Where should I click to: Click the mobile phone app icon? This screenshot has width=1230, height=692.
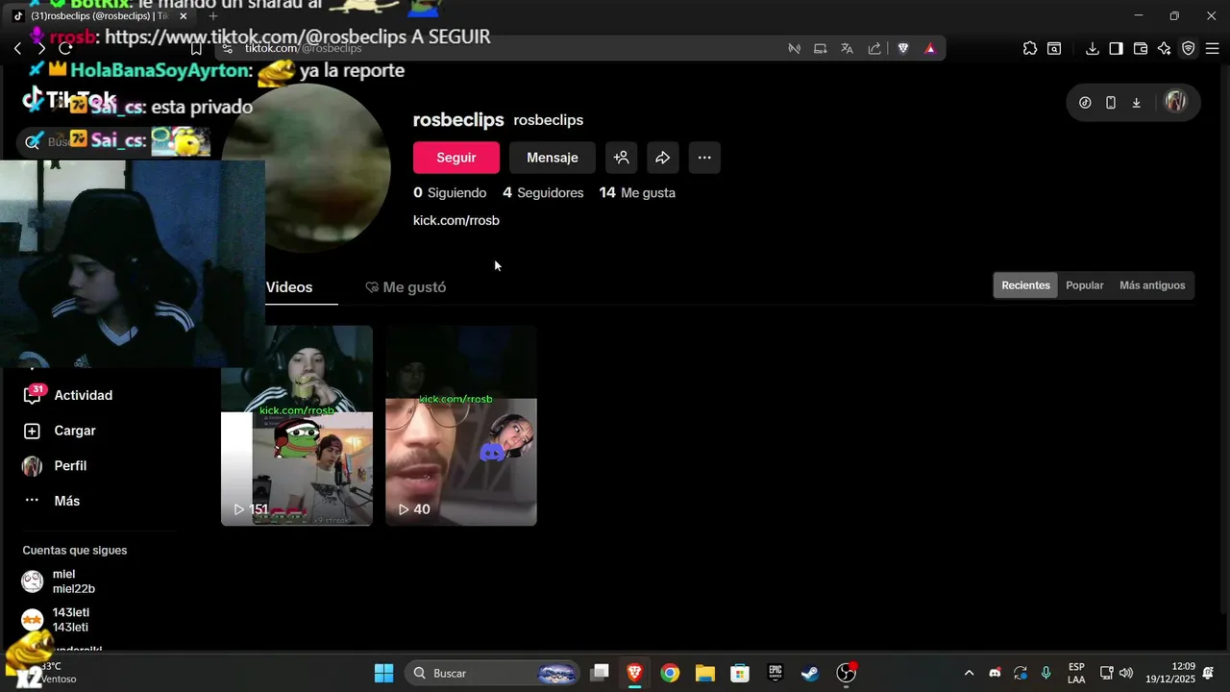(1111, 103)
